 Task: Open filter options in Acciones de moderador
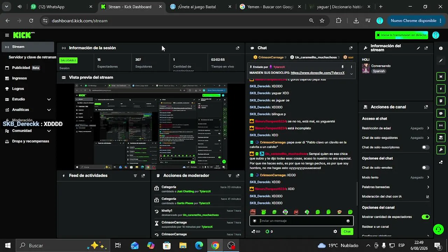click(x=230, y=176)
